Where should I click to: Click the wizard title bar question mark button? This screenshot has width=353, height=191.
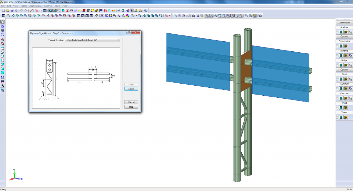tap(129, 33)
